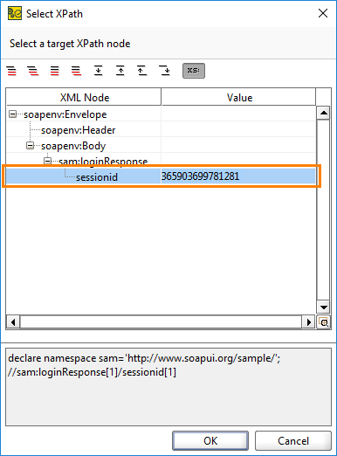
Task: Select the sam:loginResponse tree row
Action: pos(161,160)
